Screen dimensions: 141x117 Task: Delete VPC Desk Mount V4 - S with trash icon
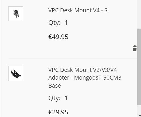(135, 48)
